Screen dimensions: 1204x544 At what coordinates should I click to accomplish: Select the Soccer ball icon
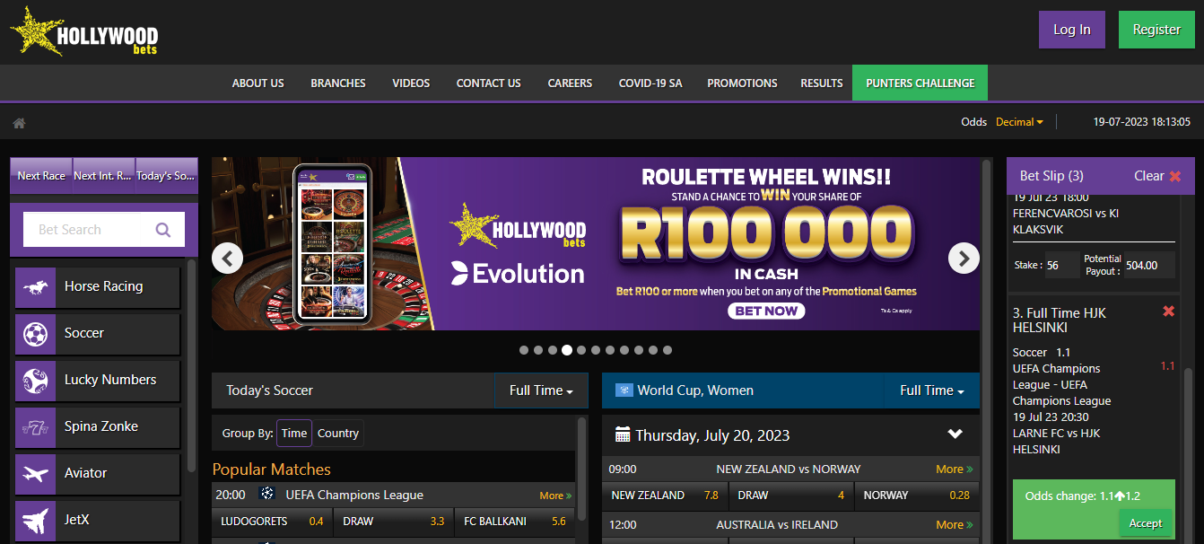pyautogui.click(x=36, y=334)
